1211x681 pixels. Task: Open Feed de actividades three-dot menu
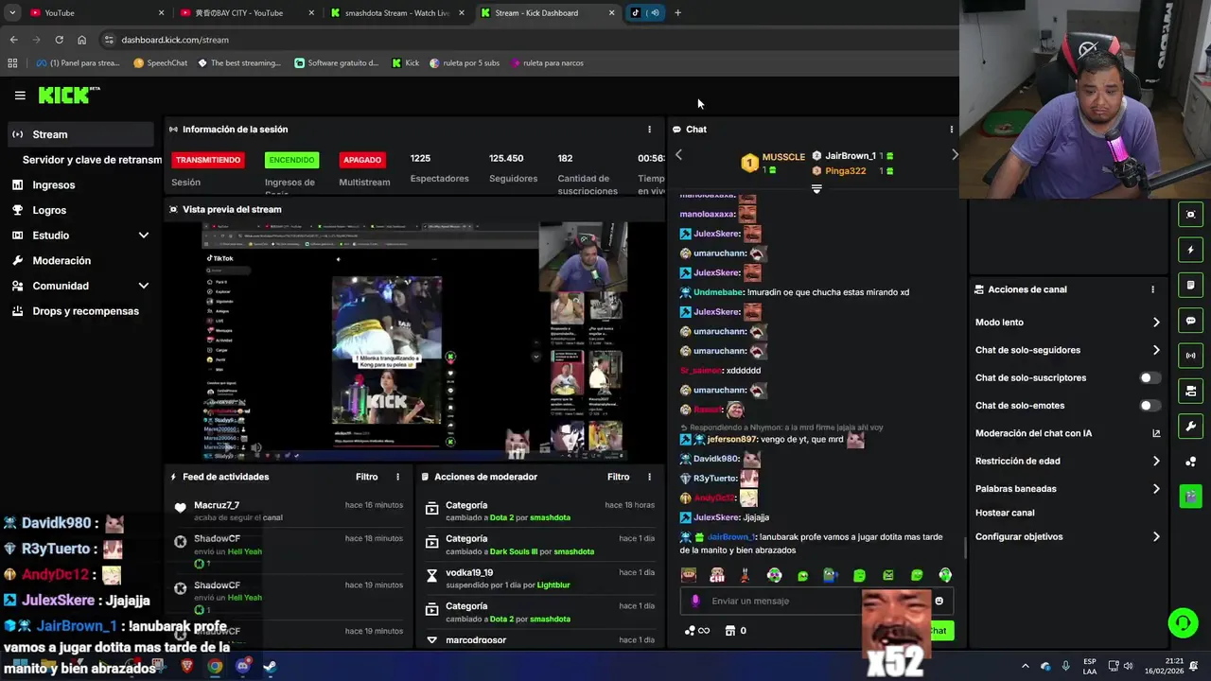[397, 477]
